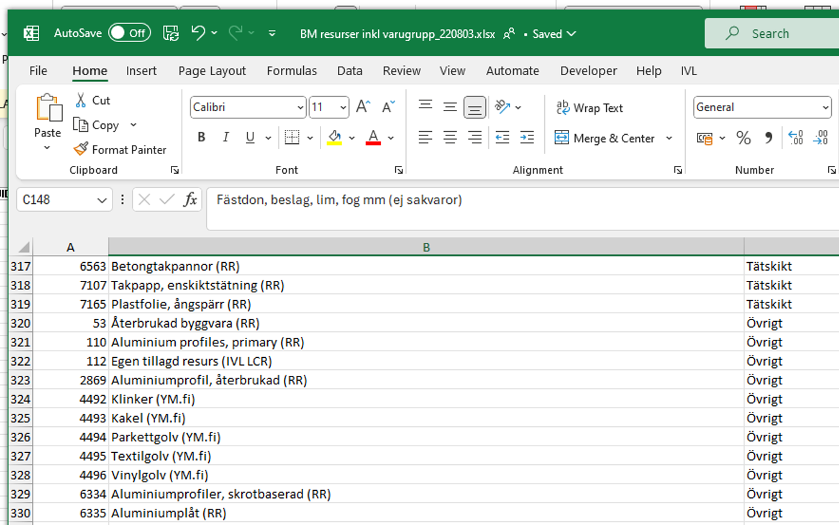Click the Wrap Text button
This screenshot has height=525, width=839.
click(589, 108)
